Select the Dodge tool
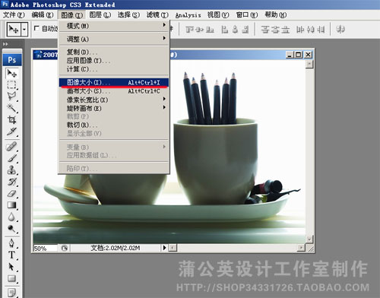This screenshot has width=380, height=298. pos(11,229)
